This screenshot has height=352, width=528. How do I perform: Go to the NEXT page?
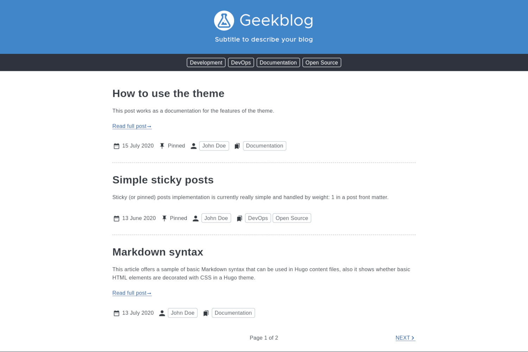[405, 338]
